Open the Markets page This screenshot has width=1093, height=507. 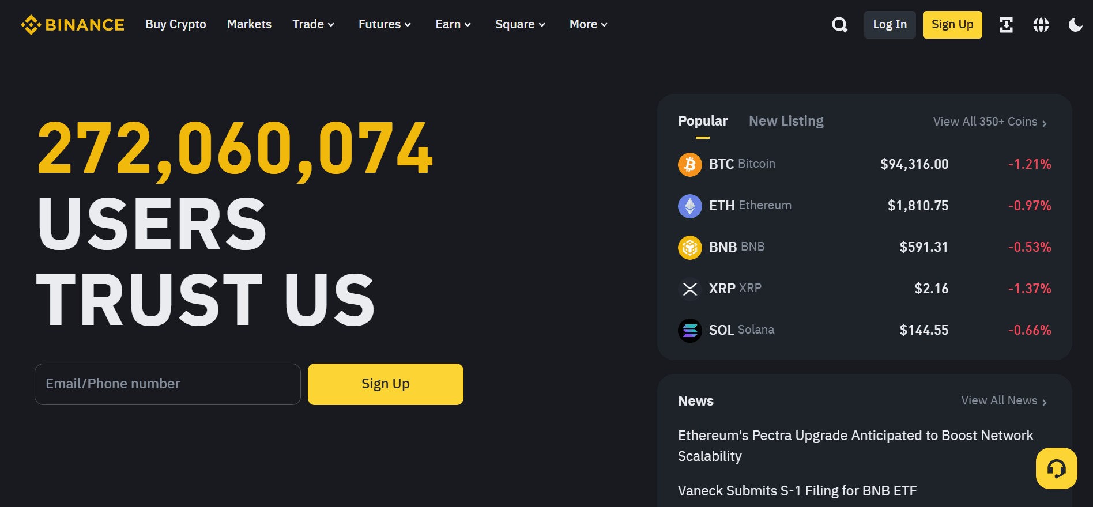(x=249, y=24)
